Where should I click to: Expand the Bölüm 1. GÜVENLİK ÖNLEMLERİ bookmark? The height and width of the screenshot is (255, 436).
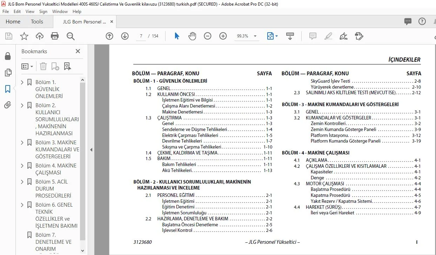click(22, 82)
